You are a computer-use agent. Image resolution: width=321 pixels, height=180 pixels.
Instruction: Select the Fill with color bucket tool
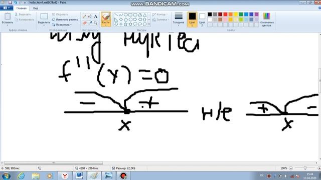pos(90,16)
